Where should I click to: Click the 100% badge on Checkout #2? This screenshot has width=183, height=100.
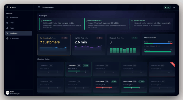coord(86,66)
